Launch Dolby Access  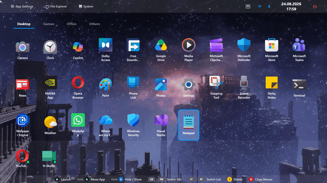click(x=106, y=50)
